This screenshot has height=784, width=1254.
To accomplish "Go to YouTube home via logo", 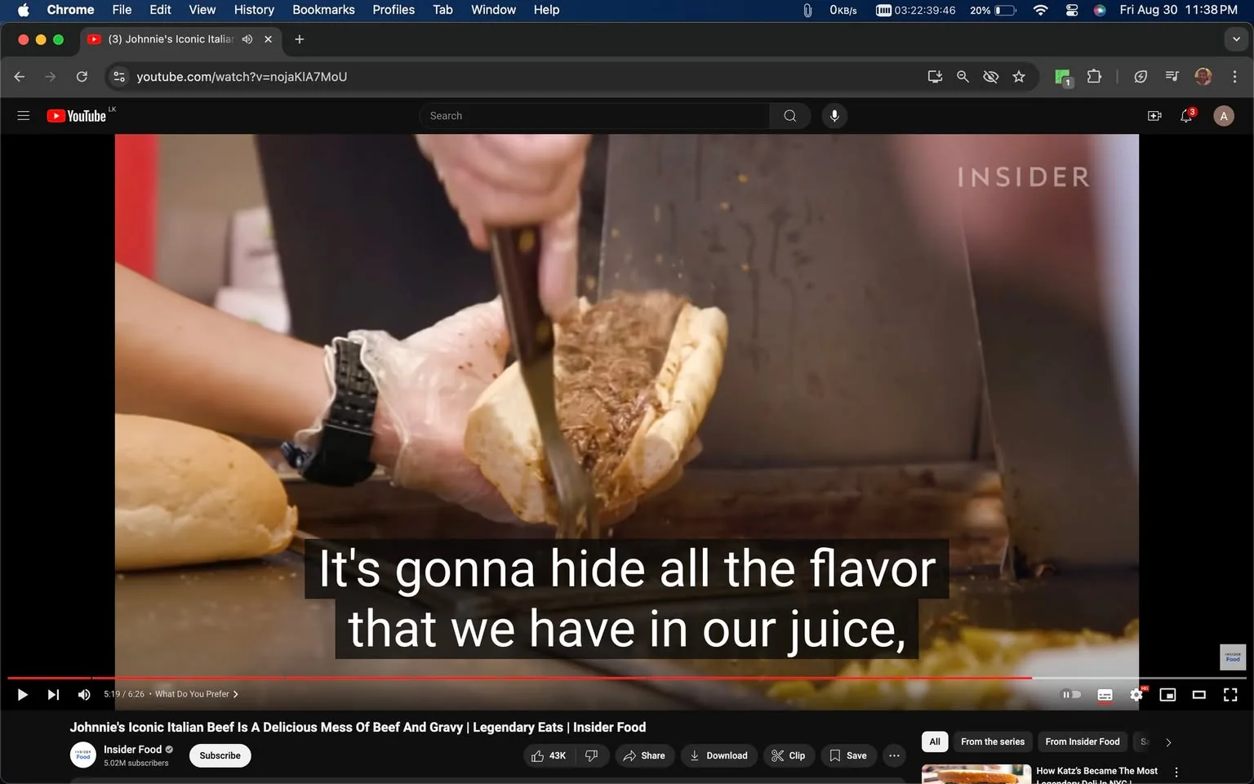I will 77,116.
